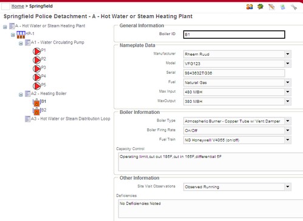
Task: Click the Springfield breadcrumb
Action: pyautogui.click(x=41, y=6)
